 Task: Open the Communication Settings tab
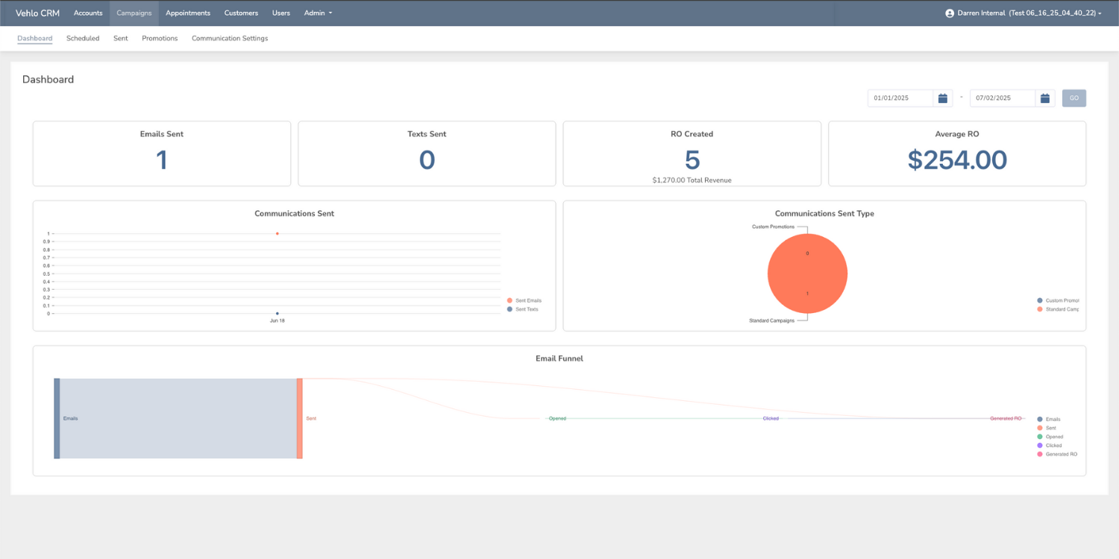click(229, 38)
